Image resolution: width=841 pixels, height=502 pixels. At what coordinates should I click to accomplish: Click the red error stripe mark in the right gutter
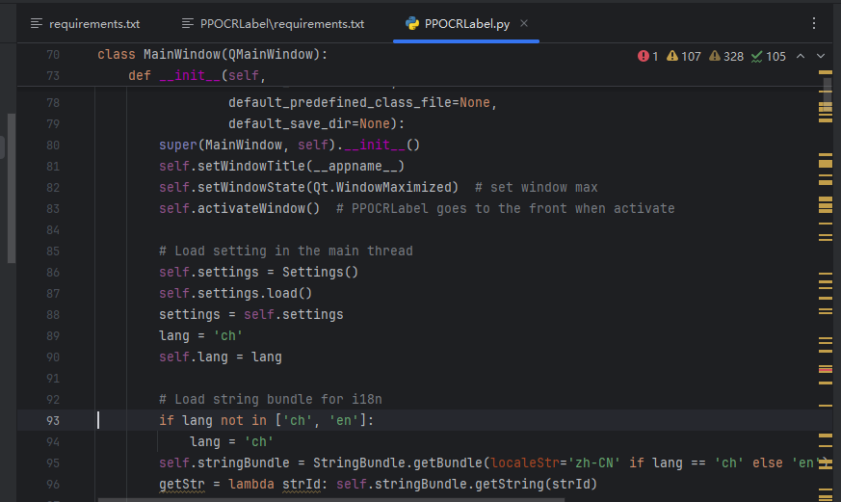tap(826, 370)
